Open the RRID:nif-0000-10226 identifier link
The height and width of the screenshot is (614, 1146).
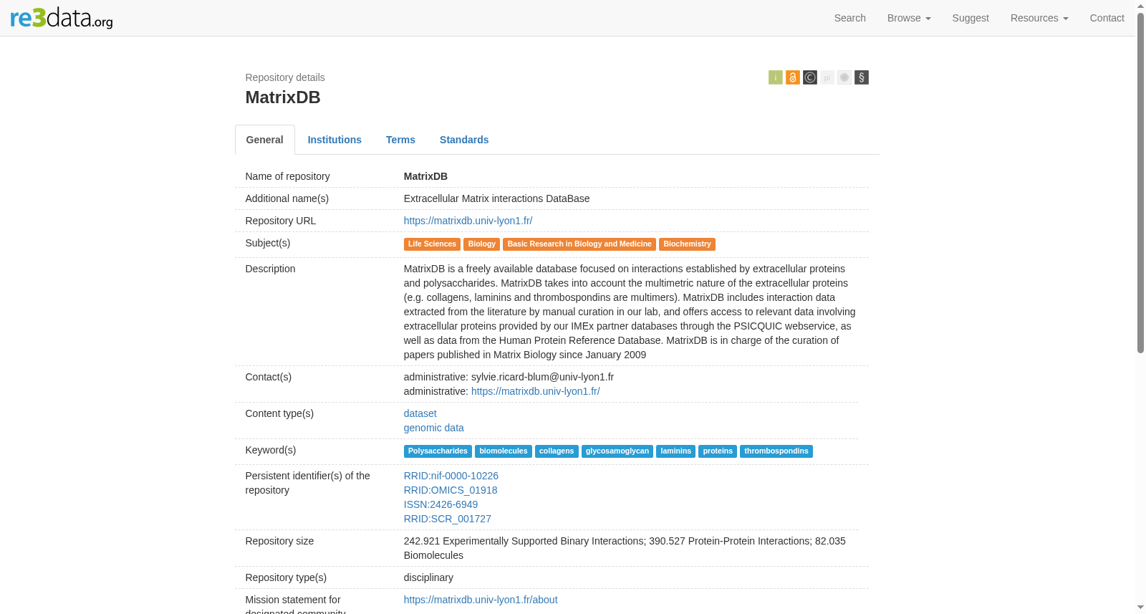pyautogui.click(x=451, y=476)
